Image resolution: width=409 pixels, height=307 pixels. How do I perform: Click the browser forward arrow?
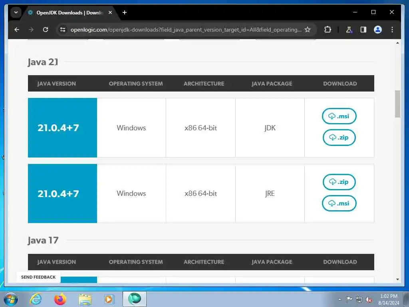coord(31,30)
